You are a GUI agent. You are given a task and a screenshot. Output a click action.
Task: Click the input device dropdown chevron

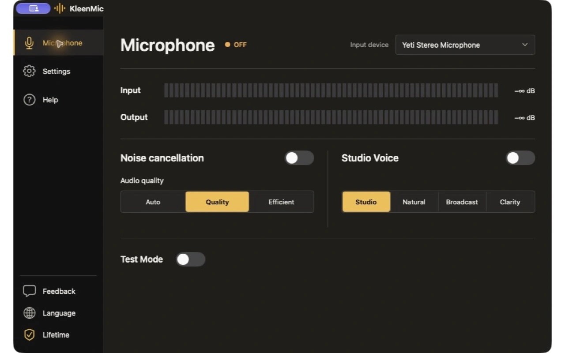pos(525,45)
